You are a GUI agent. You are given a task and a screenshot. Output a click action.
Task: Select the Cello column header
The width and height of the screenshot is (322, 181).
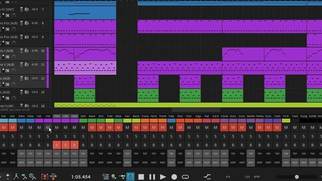(x=83, y=116)
